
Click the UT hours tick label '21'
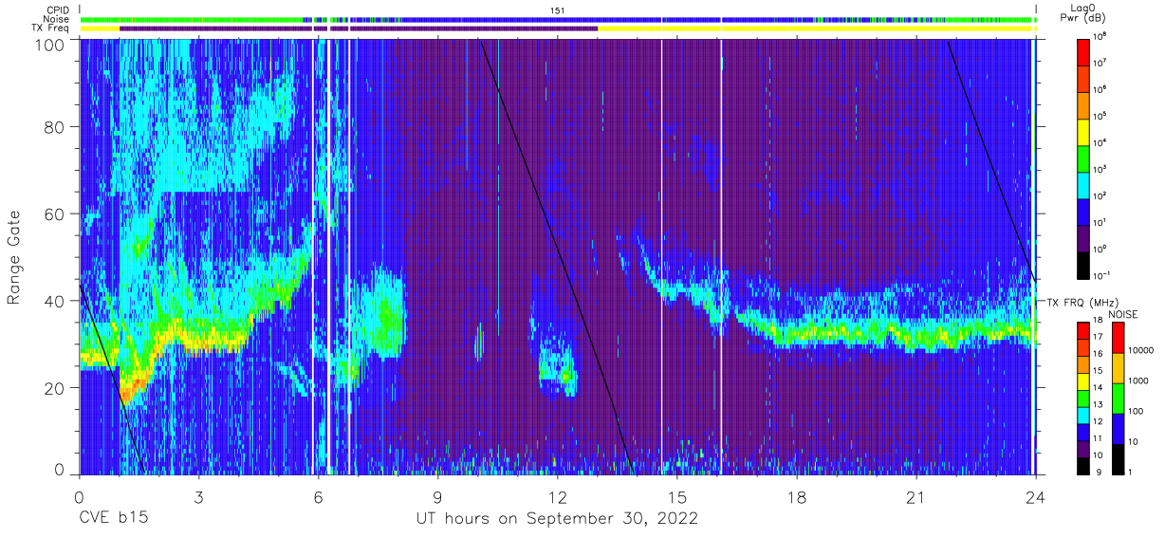(x=915, y=496)
